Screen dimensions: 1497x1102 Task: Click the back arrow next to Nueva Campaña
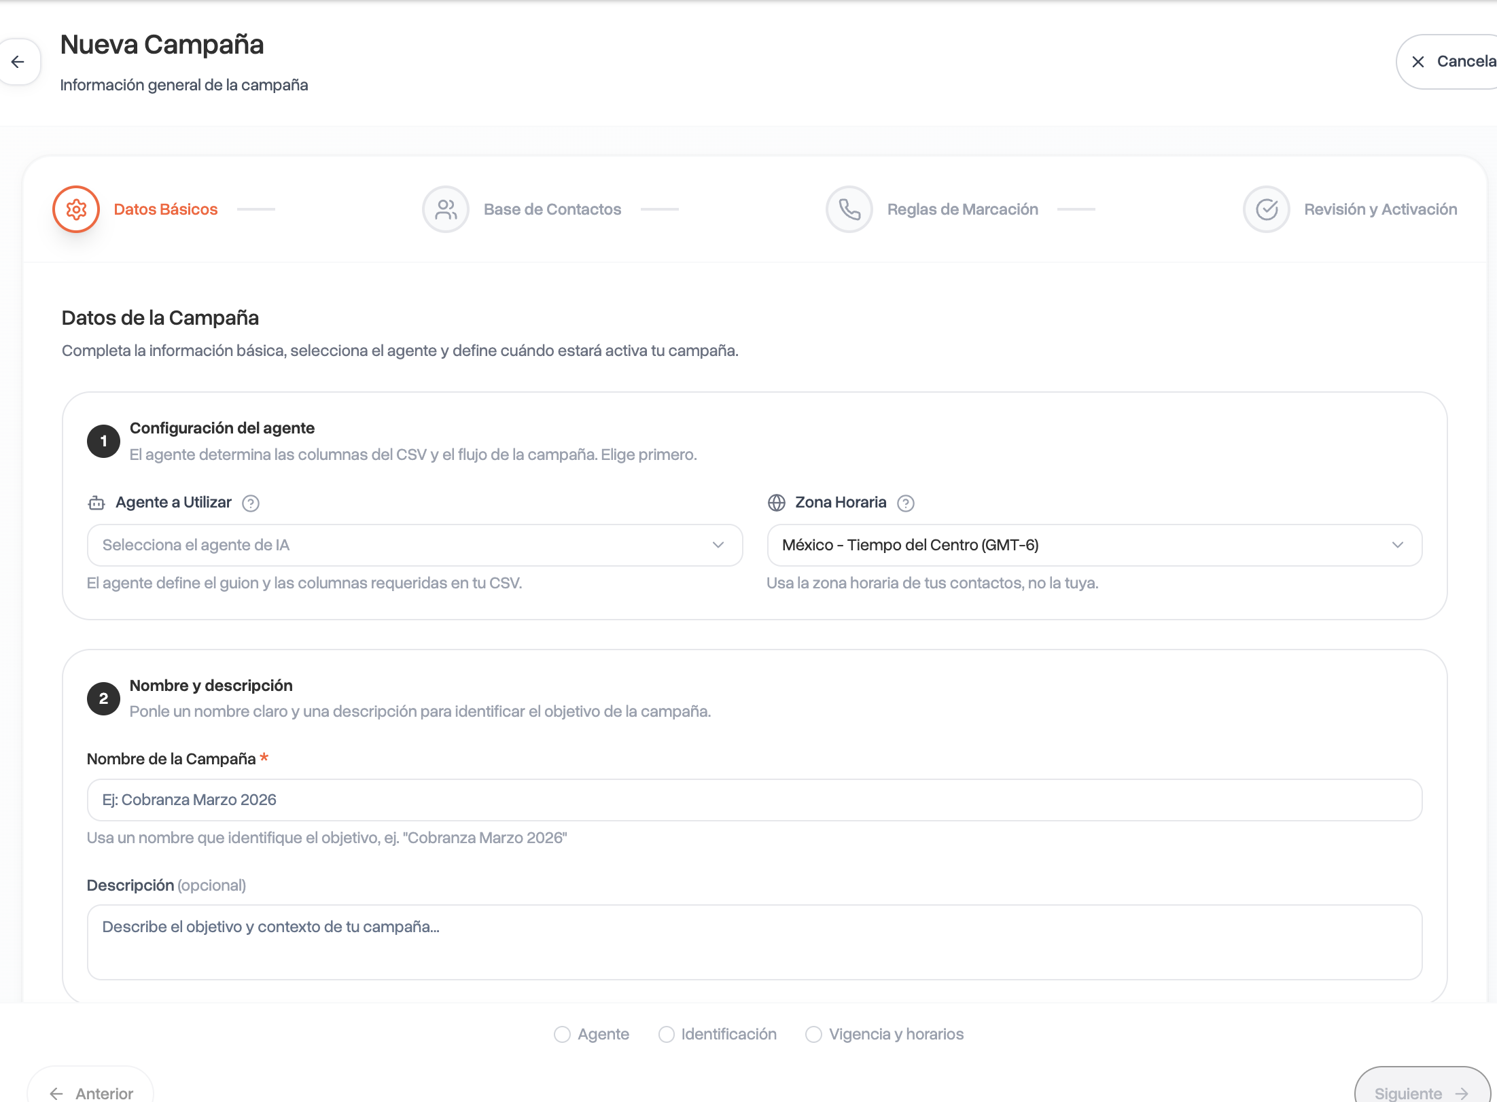click(18, 62)
